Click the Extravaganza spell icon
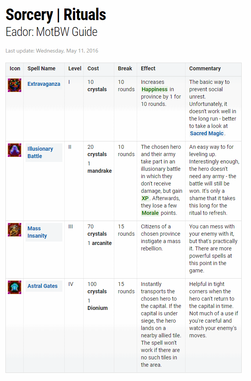The width and height of the screenshot is (251, 381). 15,85
